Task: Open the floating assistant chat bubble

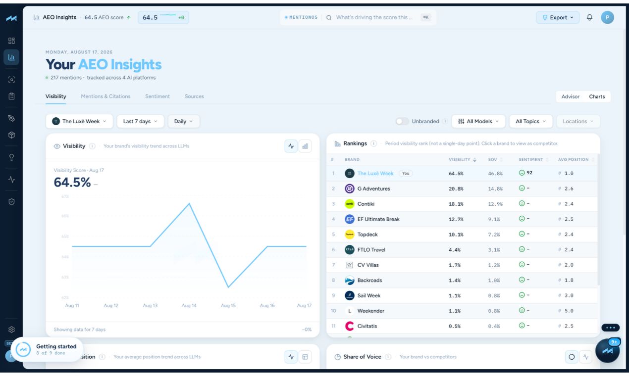Action: (608, 351)
